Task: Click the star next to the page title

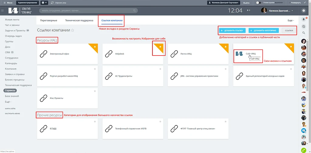Action: [73, 30]
